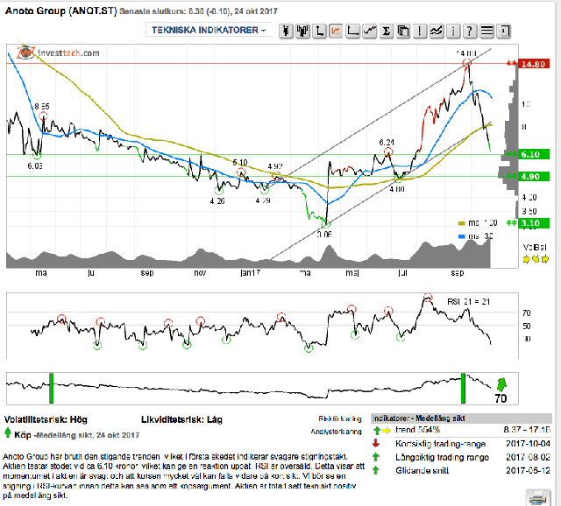Open the Riskförklaring link
Viewport: 561px width, 506px height.
(340, 418)
